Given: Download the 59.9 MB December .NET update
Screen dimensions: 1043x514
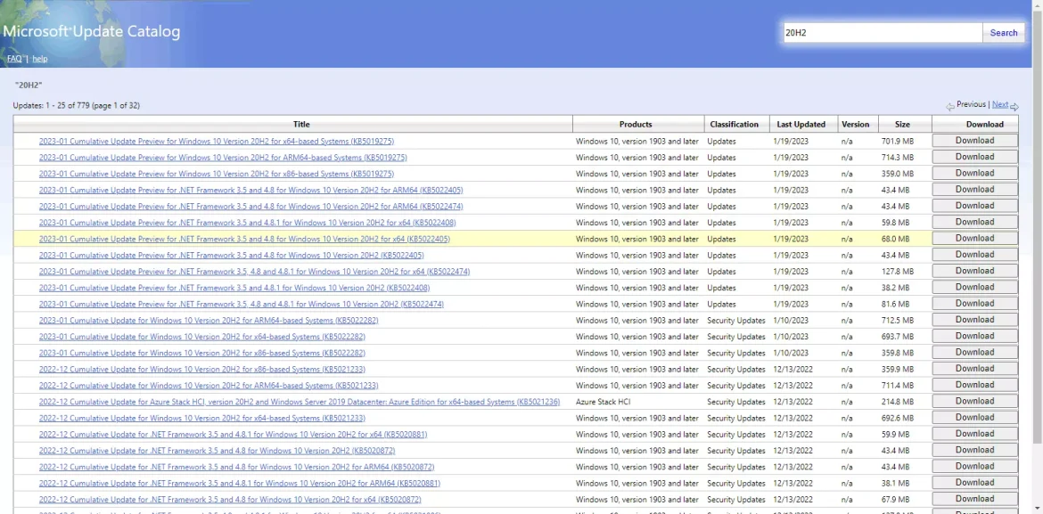Looking at the screenshot, I should tap(974, 434).
